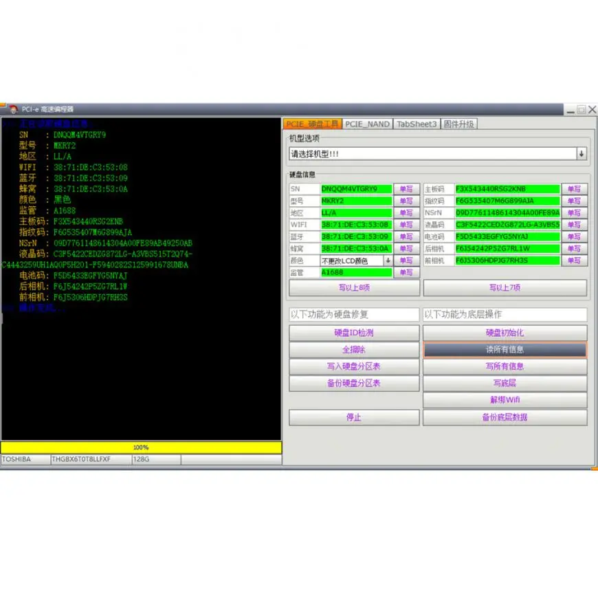This screenshot has width=598, height=598.
Task: Click the yellow 100% progress bar
Action: (x=141, y=447)
